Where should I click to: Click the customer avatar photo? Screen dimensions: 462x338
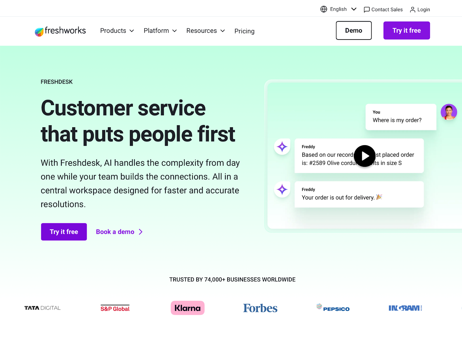(449, 112)
